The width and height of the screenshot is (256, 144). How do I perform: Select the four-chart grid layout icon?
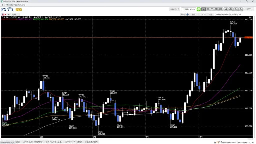tap(216, 9)
